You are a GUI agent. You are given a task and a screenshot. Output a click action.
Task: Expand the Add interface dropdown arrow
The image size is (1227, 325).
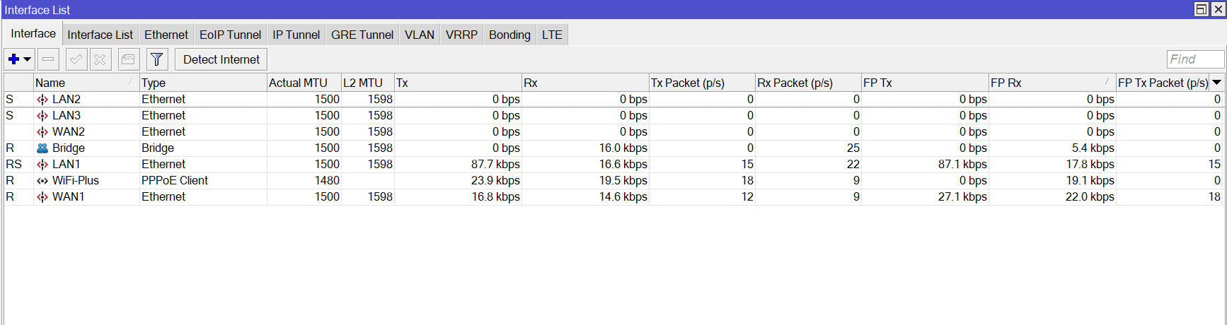click(28, 59)
